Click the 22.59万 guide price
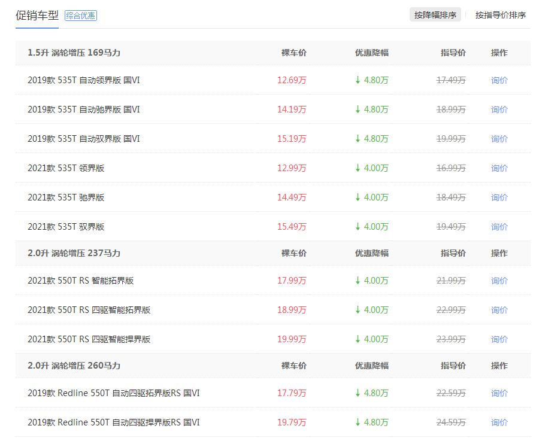This screenshot has width=539, height=438. pos(451,393)
